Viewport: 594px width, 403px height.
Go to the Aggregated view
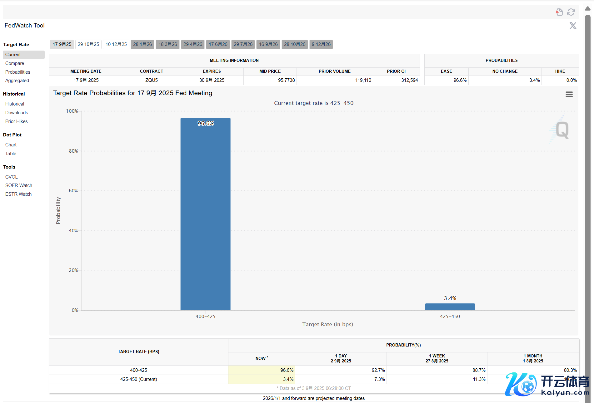click(17, 81)
